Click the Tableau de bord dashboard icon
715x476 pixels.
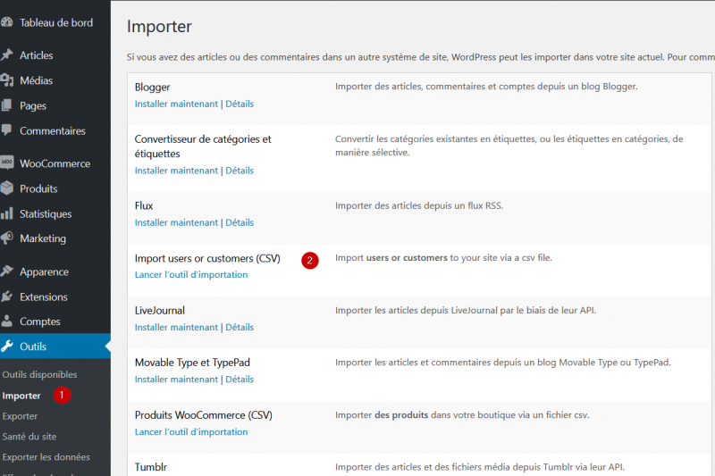tap(6, 22)
